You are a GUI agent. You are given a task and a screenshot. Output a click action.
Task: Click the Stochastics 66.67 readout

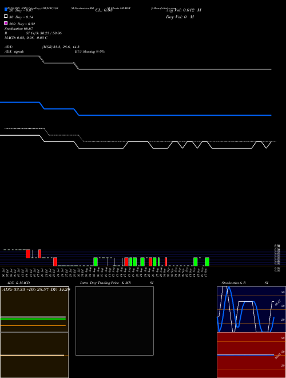[19, 29]
